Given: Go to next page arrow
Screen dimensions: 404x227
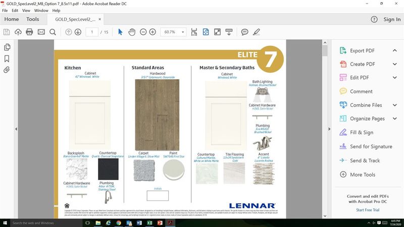Looking at the screenshot, I should (x=78, y=32).
